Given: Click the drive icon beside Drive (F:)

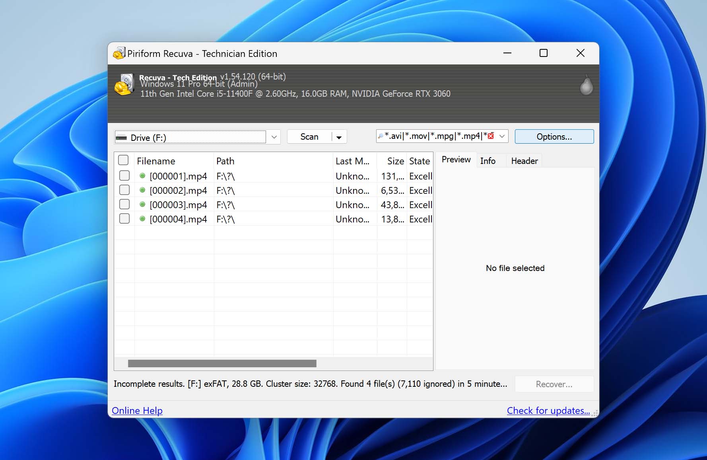Looking at the screenshot, I should click(121, 138).
